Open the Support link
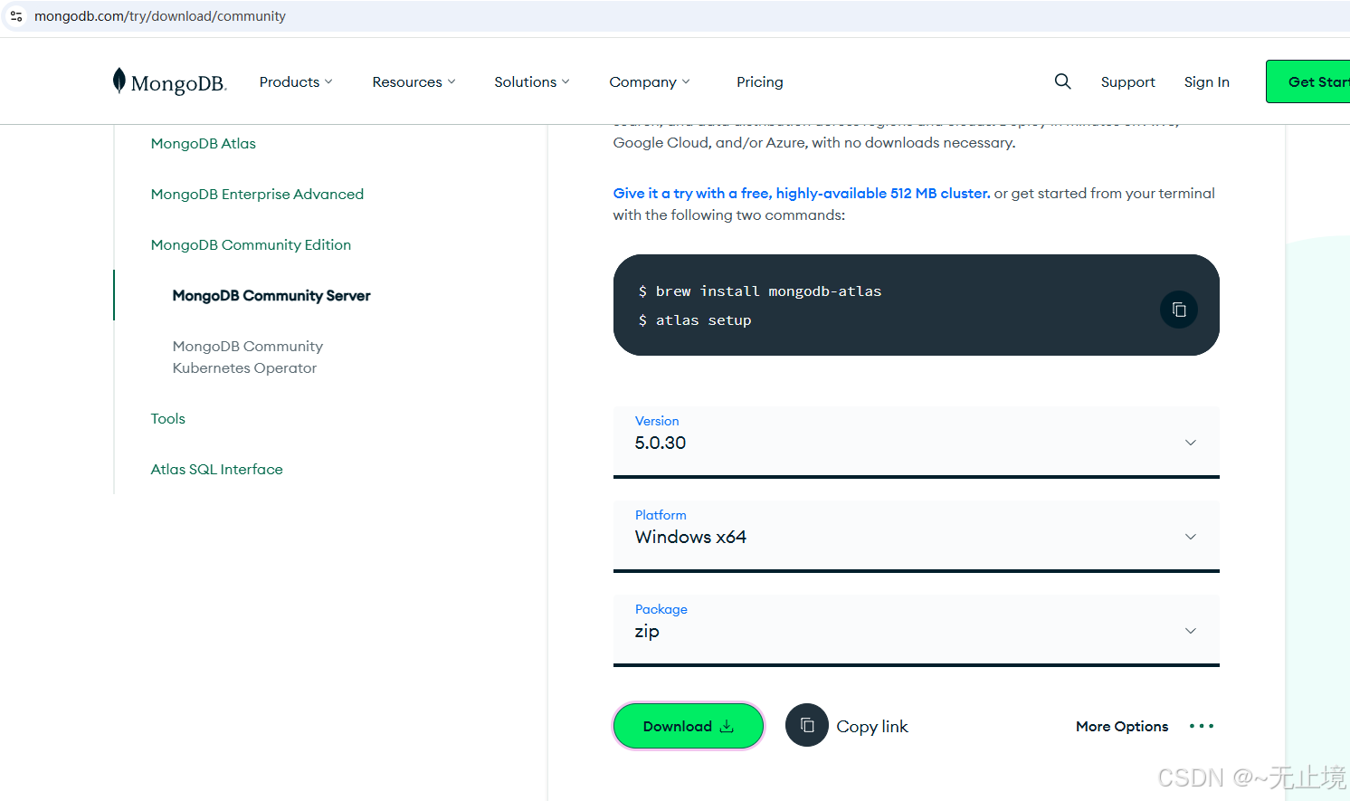This screenshot has width=1350, height=801. [1127, 81]
